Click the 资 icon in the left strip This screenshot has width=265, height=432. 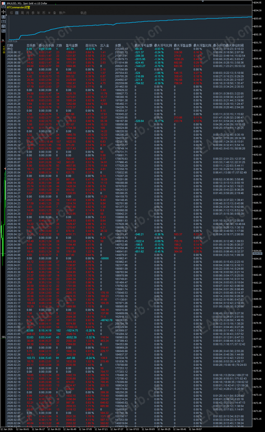[x=3, y=17]
